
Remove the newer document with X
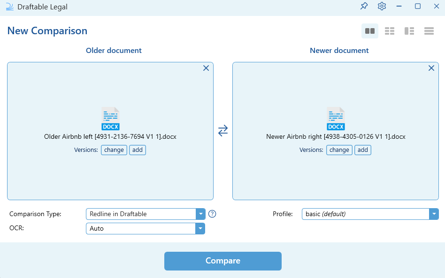point(431,68)
